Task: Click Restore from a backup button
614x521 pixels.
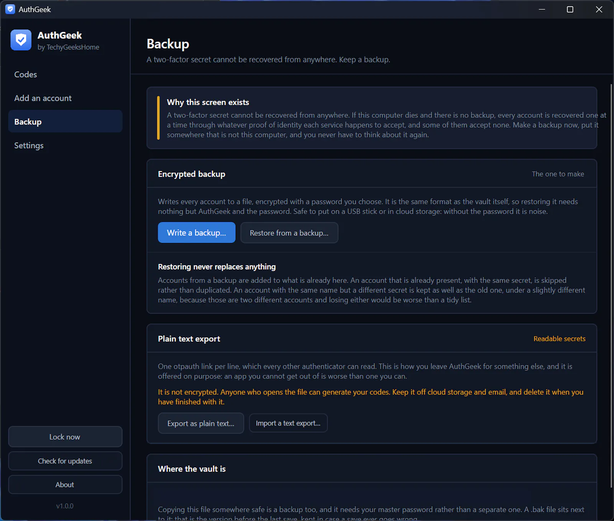Action: (289, 233)
